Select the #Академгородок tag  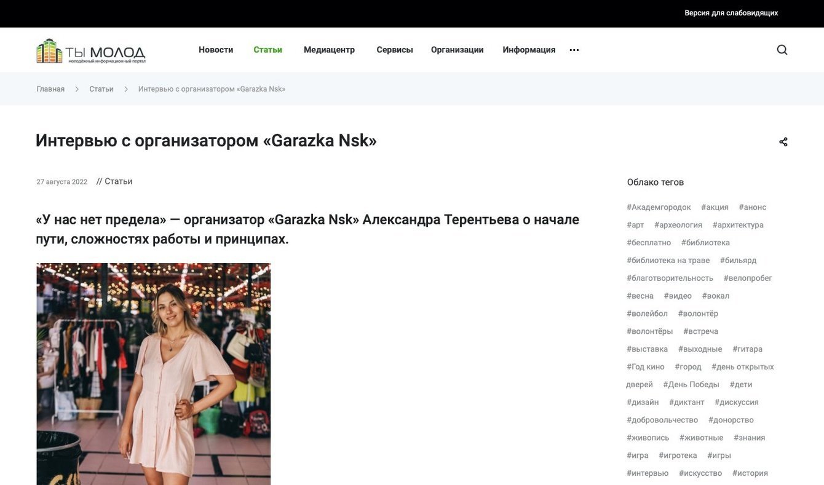click(x=659, y=208)
